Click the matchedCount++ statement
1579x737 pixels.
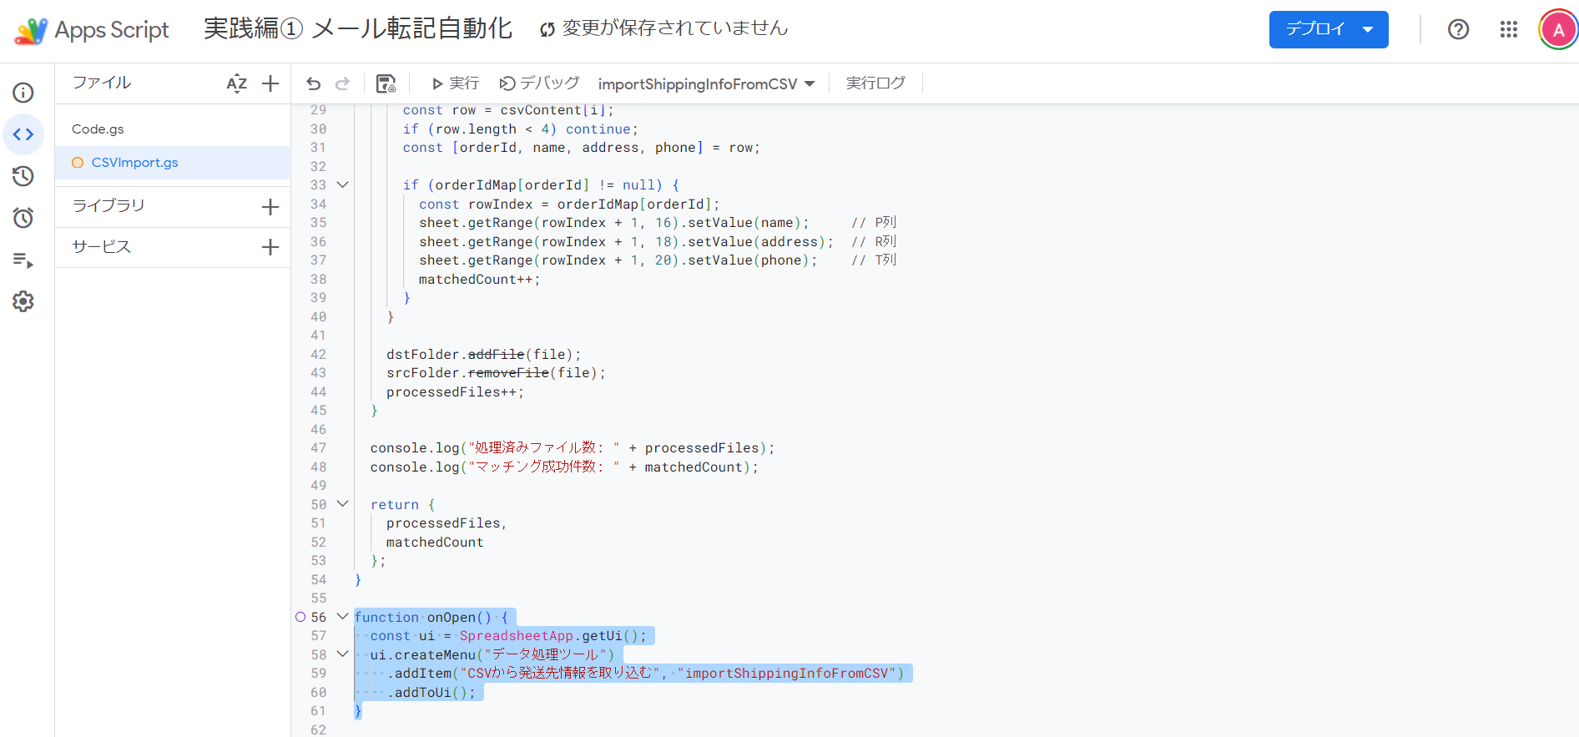coord(479,280)
